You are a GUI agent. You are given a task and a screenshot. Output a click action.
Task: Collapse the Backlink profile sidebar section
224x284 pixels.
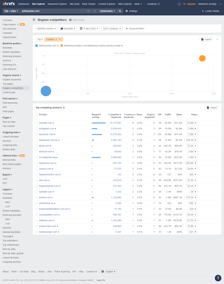point(12,43)
